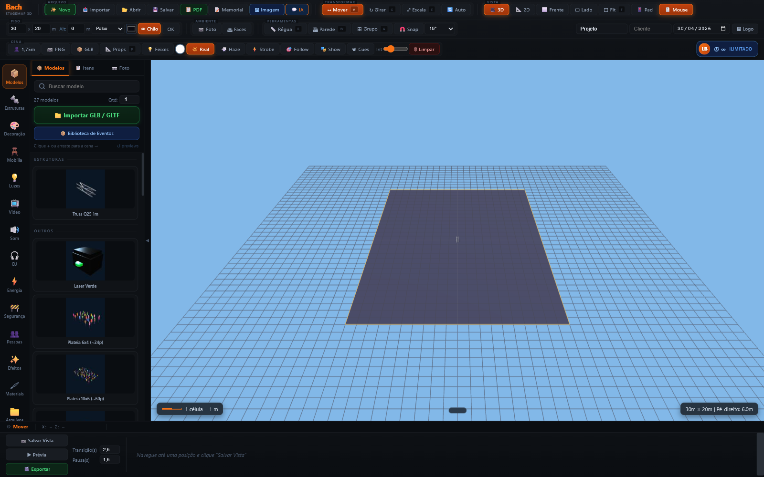Click the Novo file button

[x=60, y=10]
